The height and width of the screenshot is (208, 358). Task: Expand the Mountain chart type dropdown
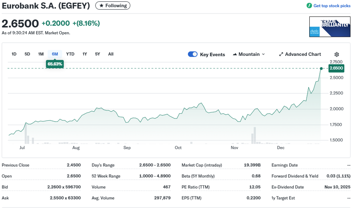263,54
